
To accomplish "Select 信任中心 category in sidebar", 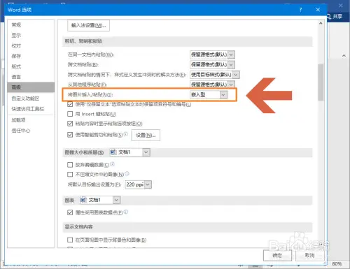I will tap(31, 131).
